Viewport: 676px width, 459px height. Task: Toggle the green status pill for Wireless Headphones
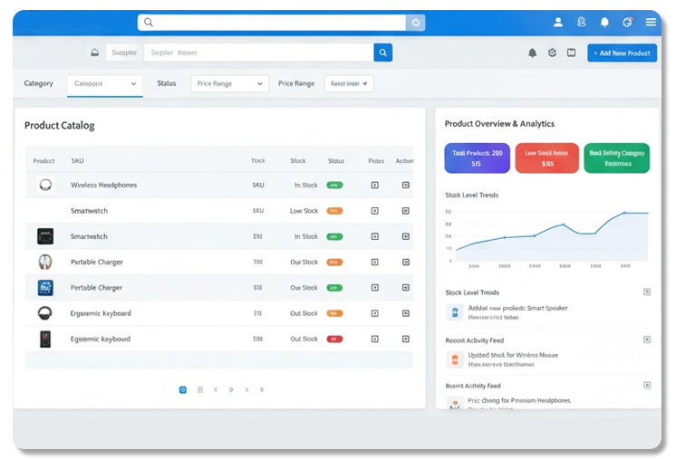tap(334, 185)
